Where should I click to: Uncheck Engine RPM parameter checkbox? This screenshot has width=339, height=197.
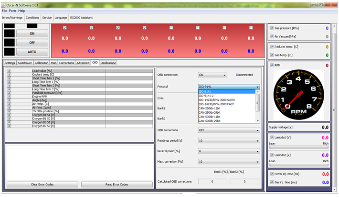click(x=9, y=97)
